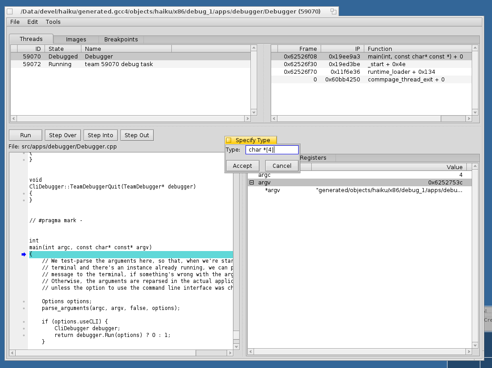
Task: Select the _start + 0x4e stack frame
Action: 371,64
